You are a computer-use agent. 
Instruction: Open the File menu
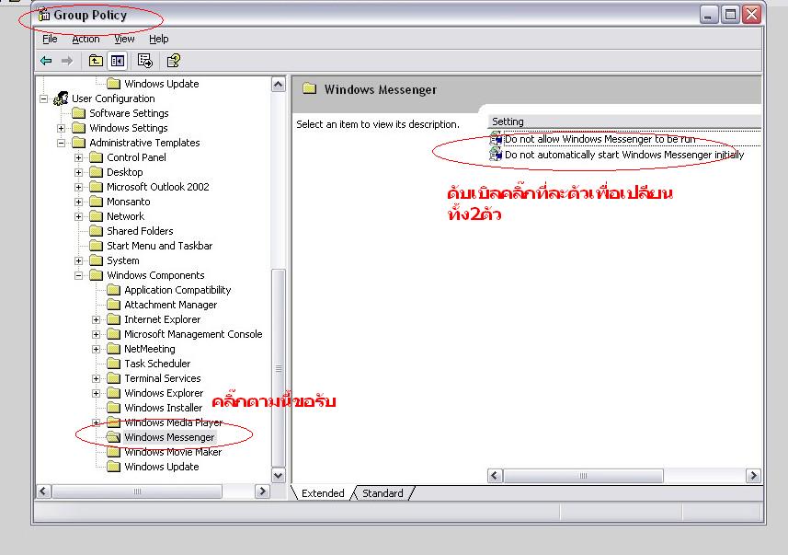(50, 39)
